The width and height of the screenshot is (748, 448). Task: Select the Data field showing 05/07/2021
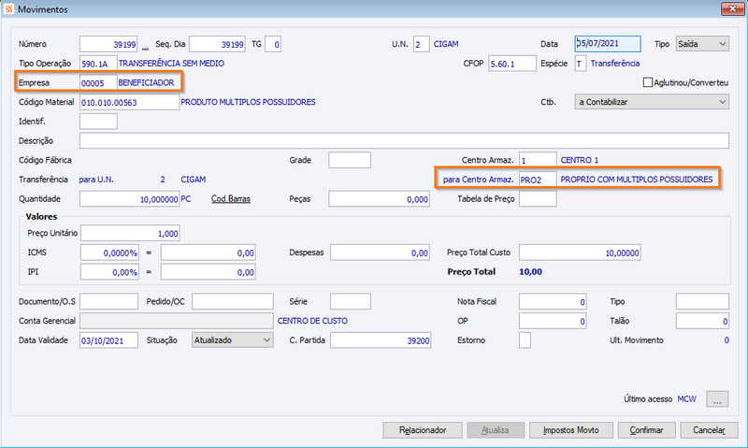click(607, 44)
